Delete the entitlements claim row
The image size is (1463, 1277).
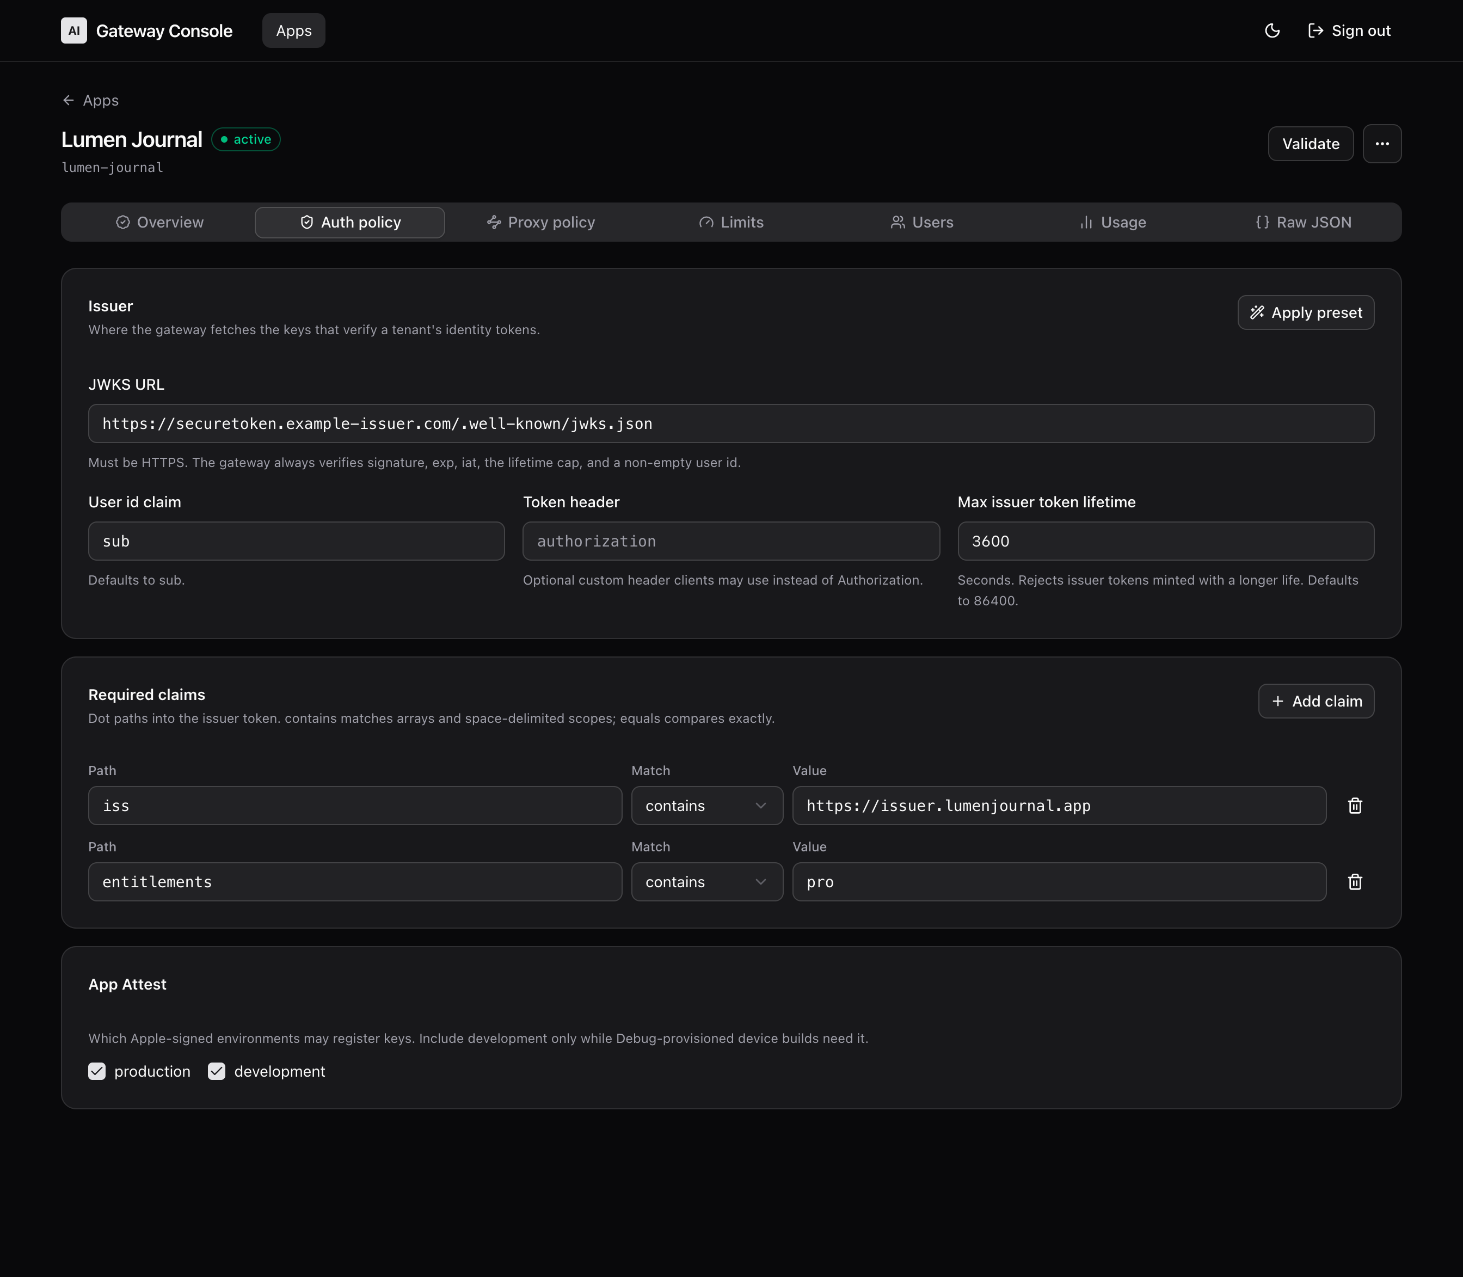1355,881
